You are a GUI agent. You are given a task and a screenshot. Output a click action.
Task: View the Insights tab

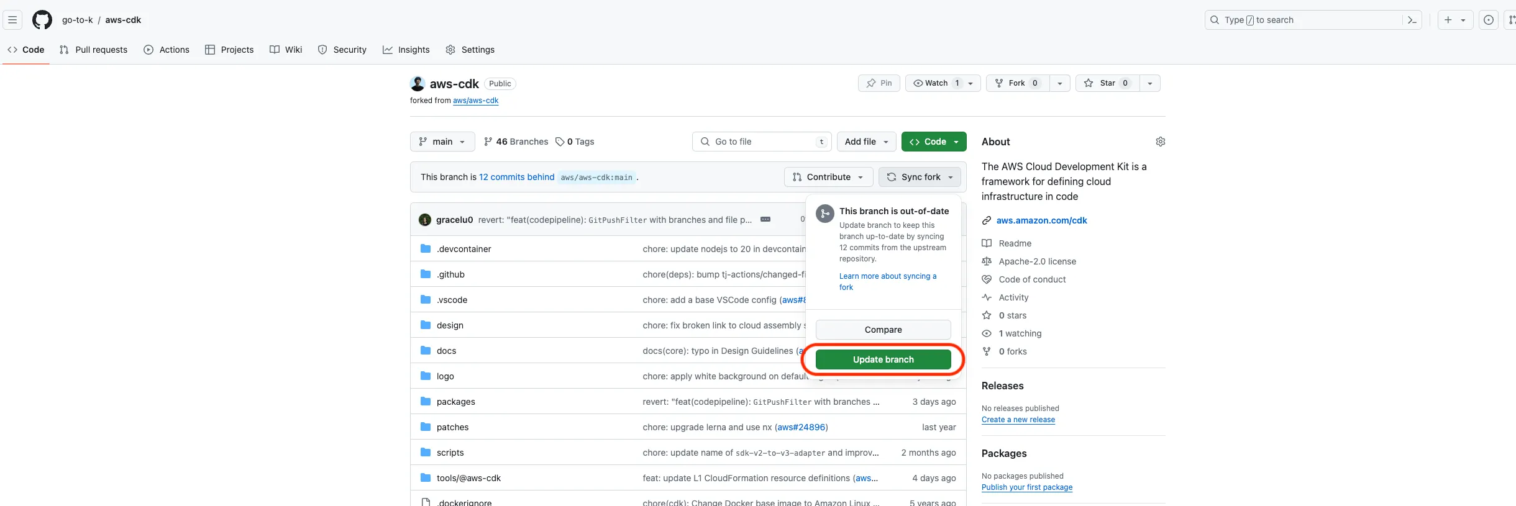(406, 50)
